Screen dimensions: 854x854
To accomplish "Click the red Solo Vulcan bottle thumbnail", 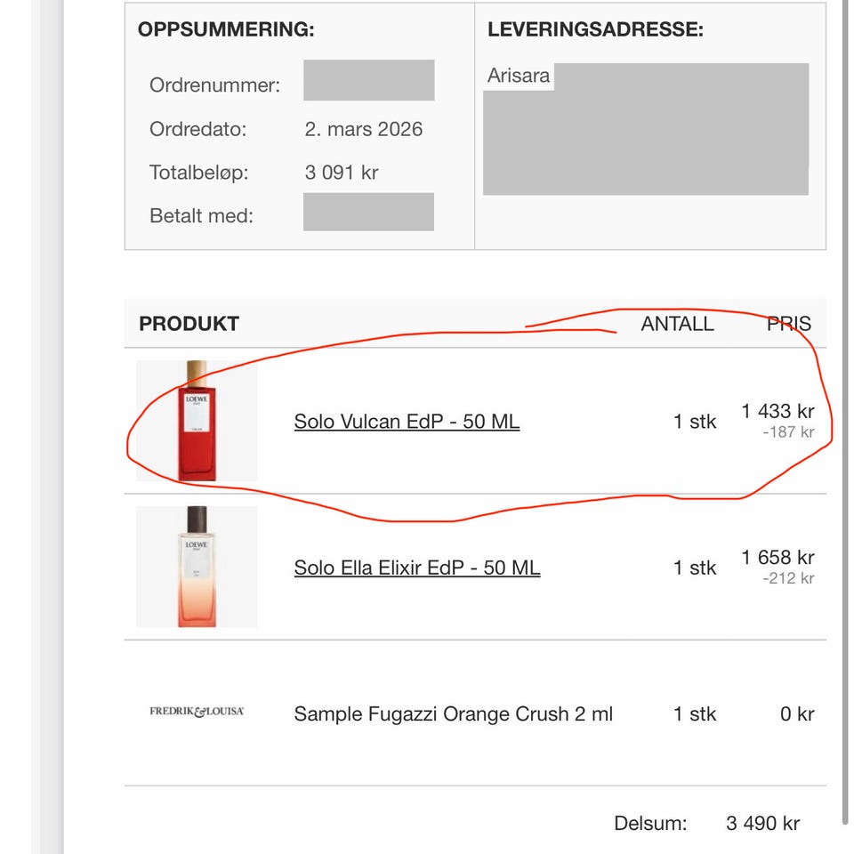I will (197, 421).
